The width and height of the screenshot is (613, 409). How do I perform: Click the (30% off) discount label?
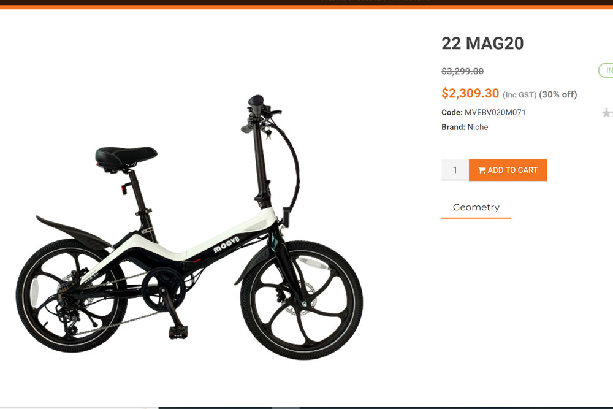pyautogui.click(x=558, y=94)
